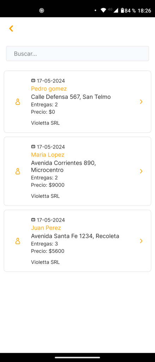The image size is (155, 362).
Task: Select the Maria Lopez name link
Action: click(x=48, y=155)
